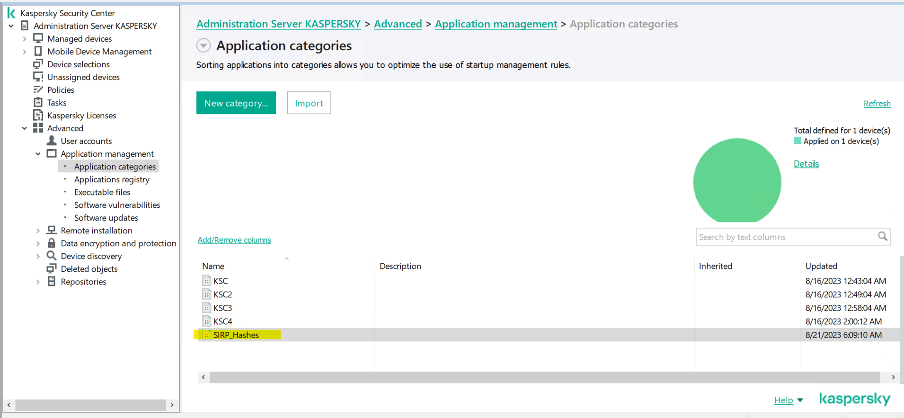
Task: Open Software updates tree item
Action: tap(106, 218)
